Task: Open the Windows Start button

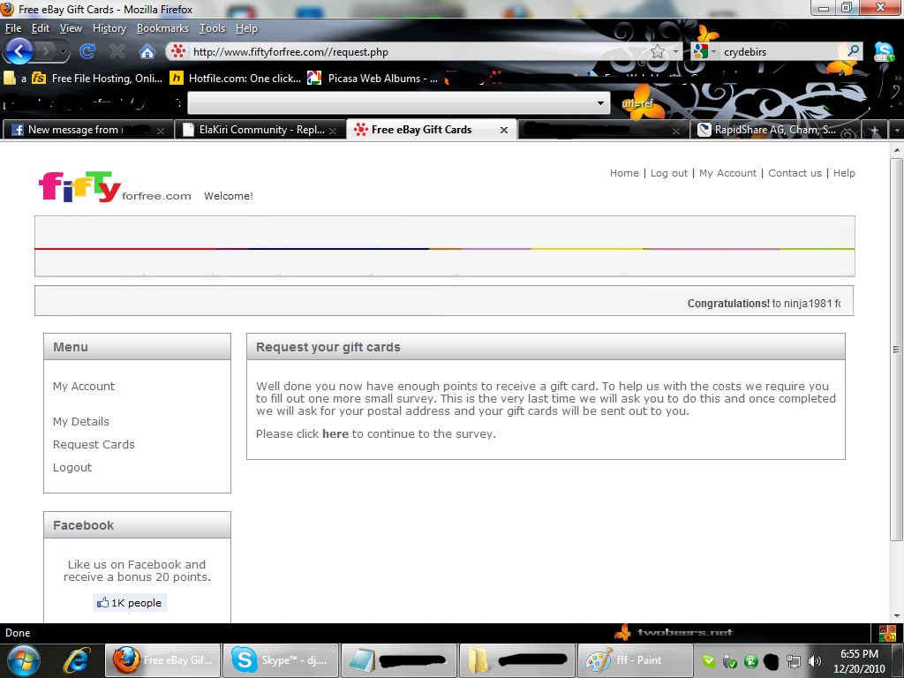Action: (x=23, y=660)
